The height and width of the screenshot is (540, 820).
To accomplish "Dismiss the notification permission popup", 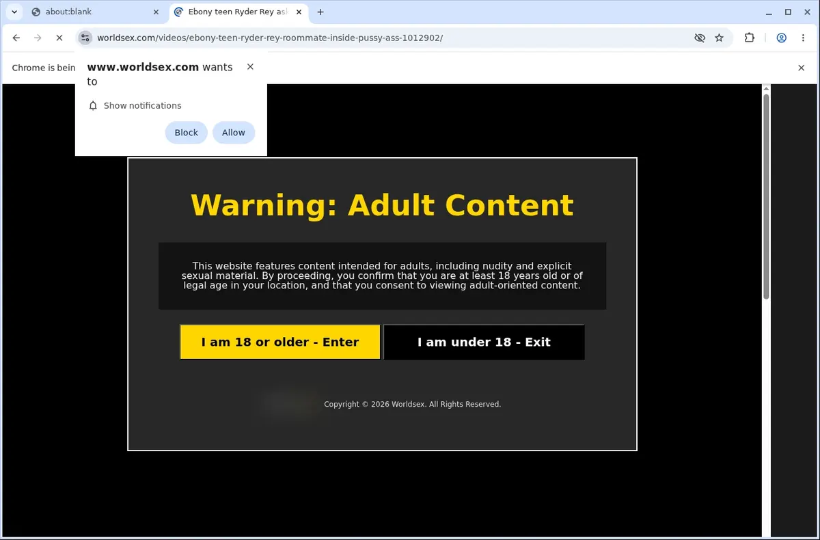I will coord(250,66).
